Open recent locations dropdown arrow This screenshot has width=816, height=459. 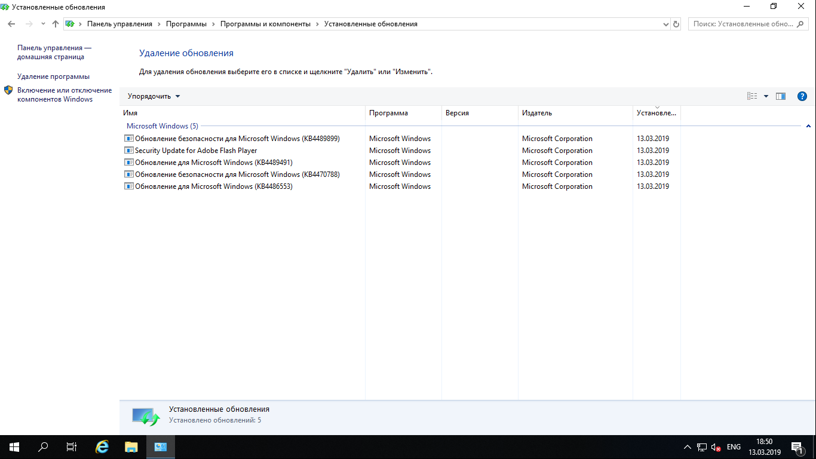(x=43, y=25)
